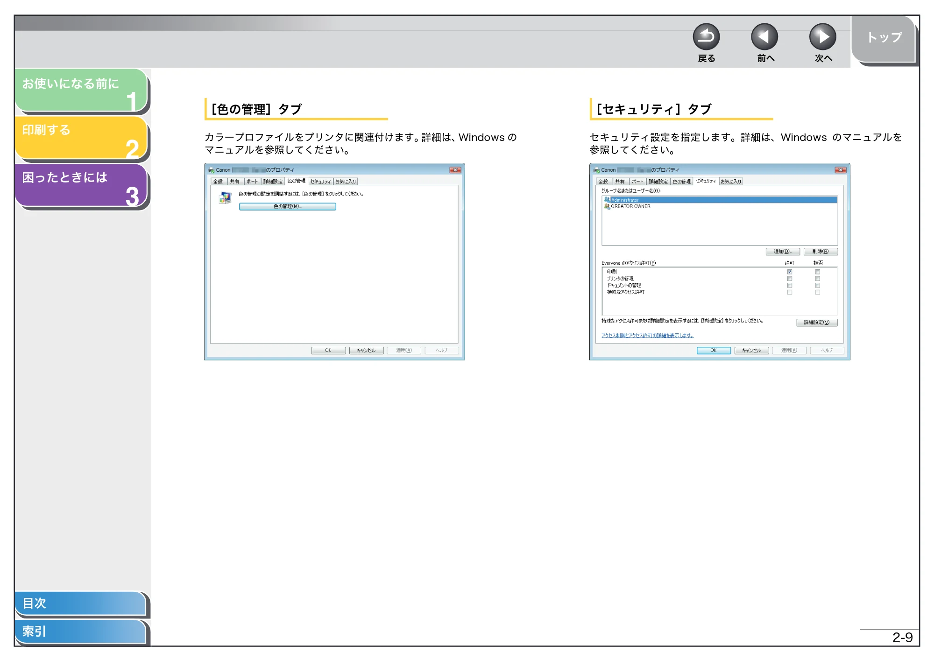Select 全般 tab in security dialog

click(603, 182)
